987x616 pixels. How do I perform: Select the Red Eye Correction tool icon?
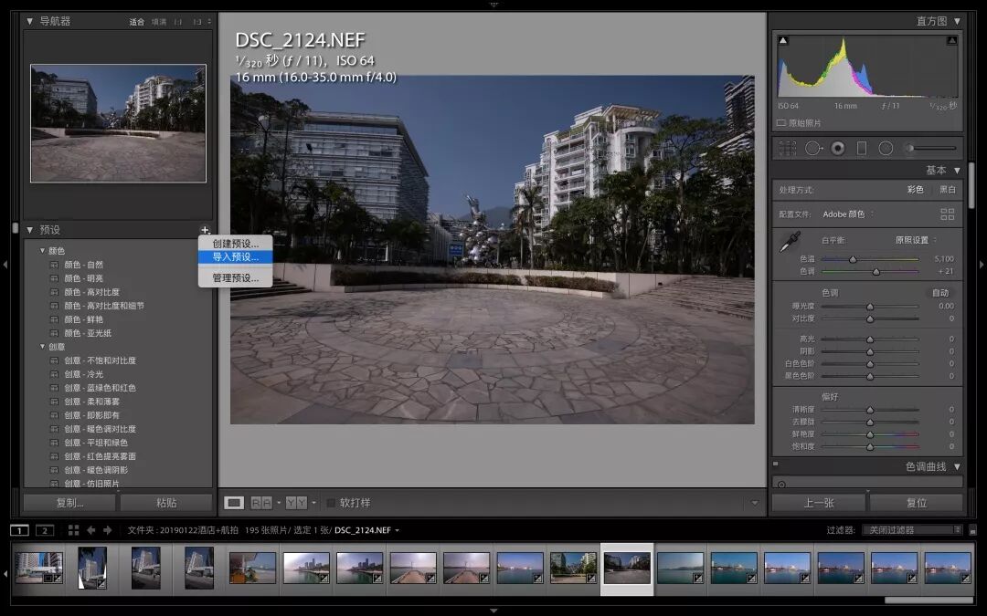(x=838, y=149)
